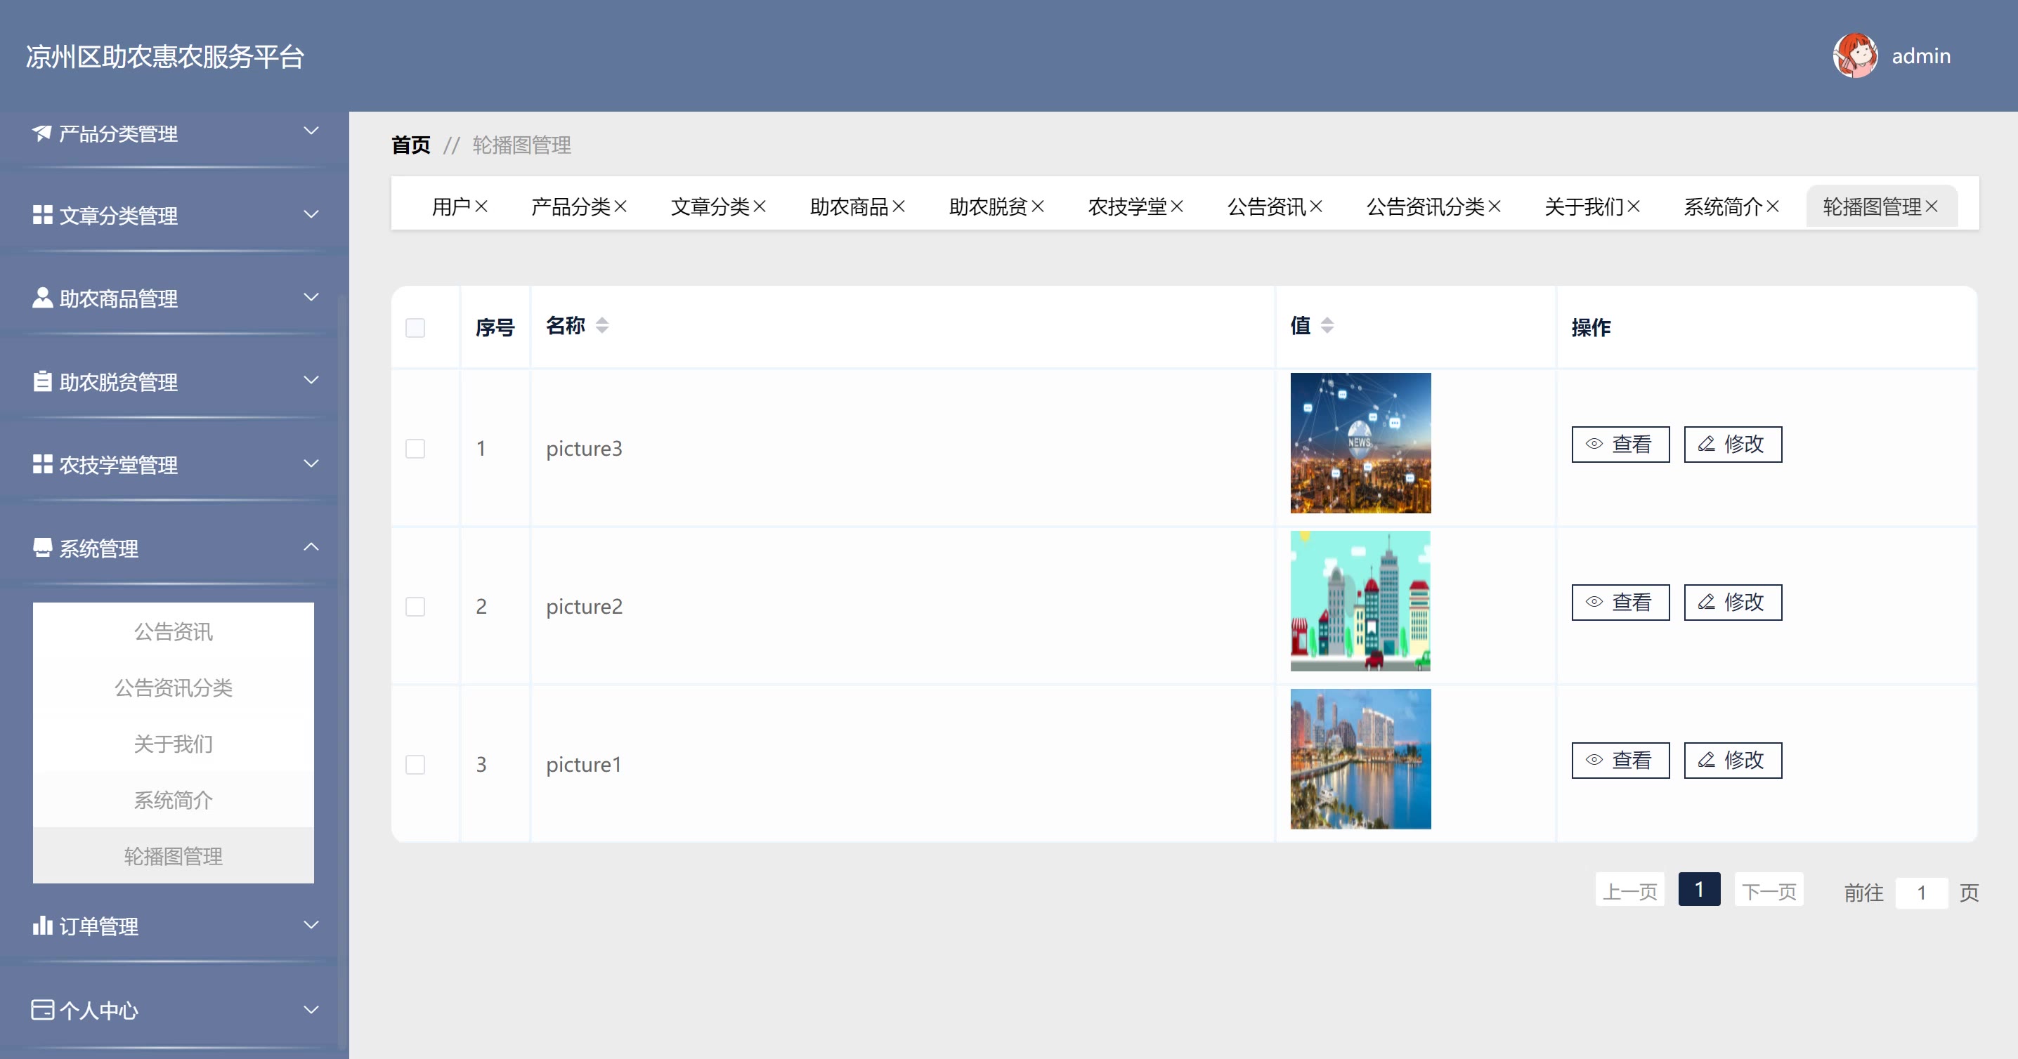Viewport: 2018px width, 1059px height.
Task: Click the 前往 page number input field
Action: (x=1921, y=893)
